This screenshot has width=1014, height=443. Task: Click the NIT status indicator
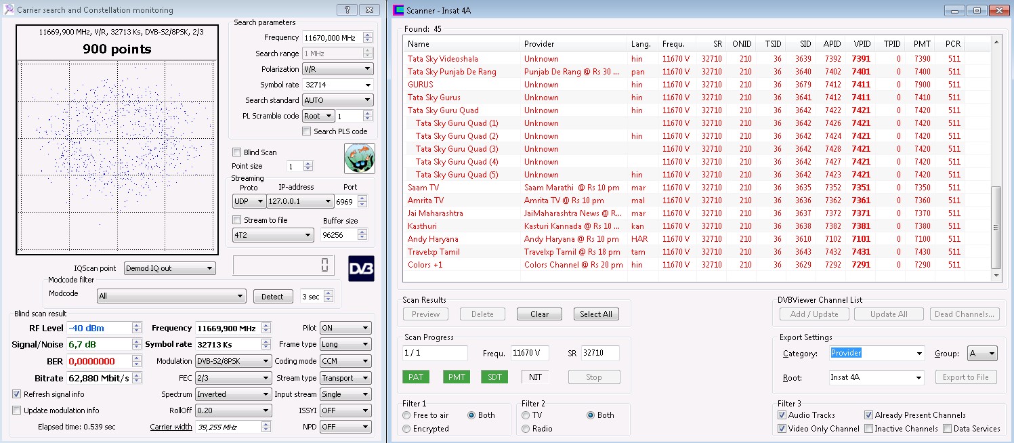point(535,377)
